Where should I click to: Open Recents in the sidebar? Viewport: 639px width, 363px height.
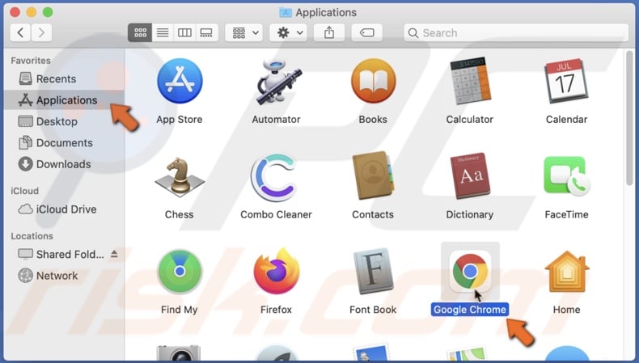pos(64,78)
